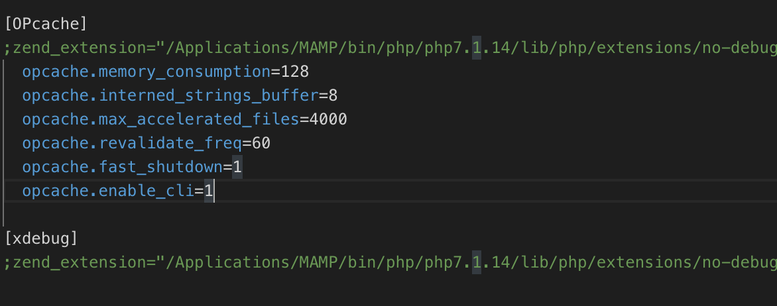Click the opcache.max_accelerated_files setting name
Image resolution: width=777 pixels, height=306 pixels.
pyautogui.click(x=160, y=120)
